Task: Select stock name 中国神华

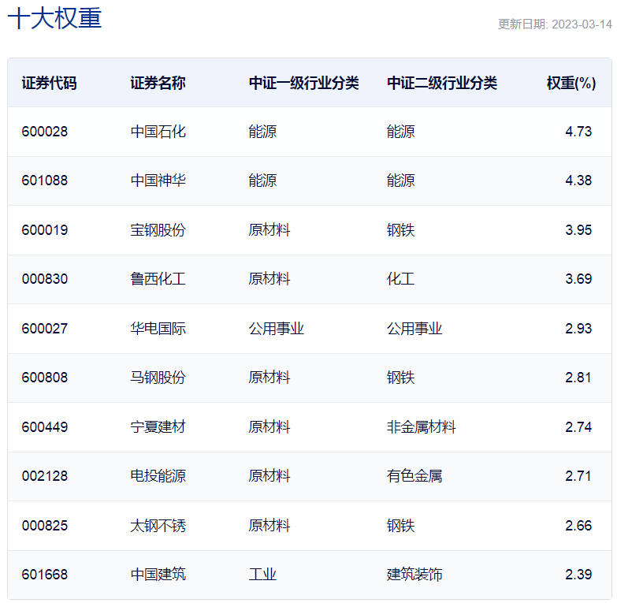Action: [158, 181]
